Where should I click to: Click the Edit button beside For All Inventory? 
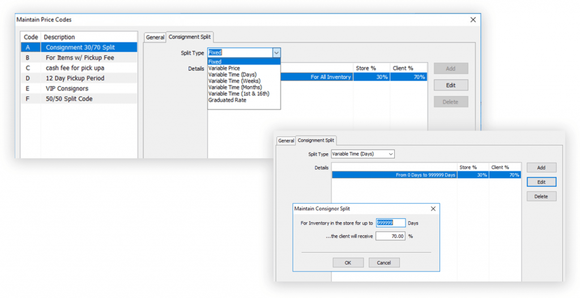(x=450, y=85)
